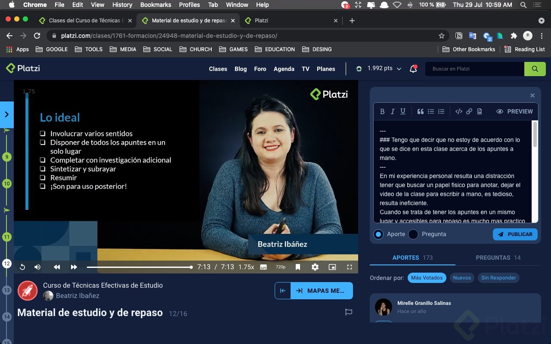Insert bulleted list in comment editor
This screenshot has width=551, height=344.
431,111
